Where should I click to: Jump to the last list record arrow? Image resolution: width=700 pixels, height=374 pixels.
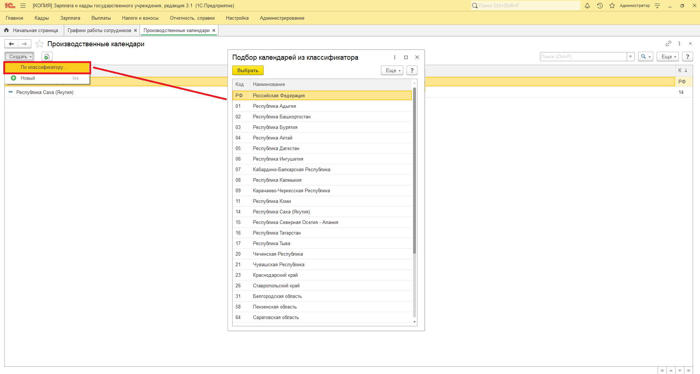tap(688, 370)
